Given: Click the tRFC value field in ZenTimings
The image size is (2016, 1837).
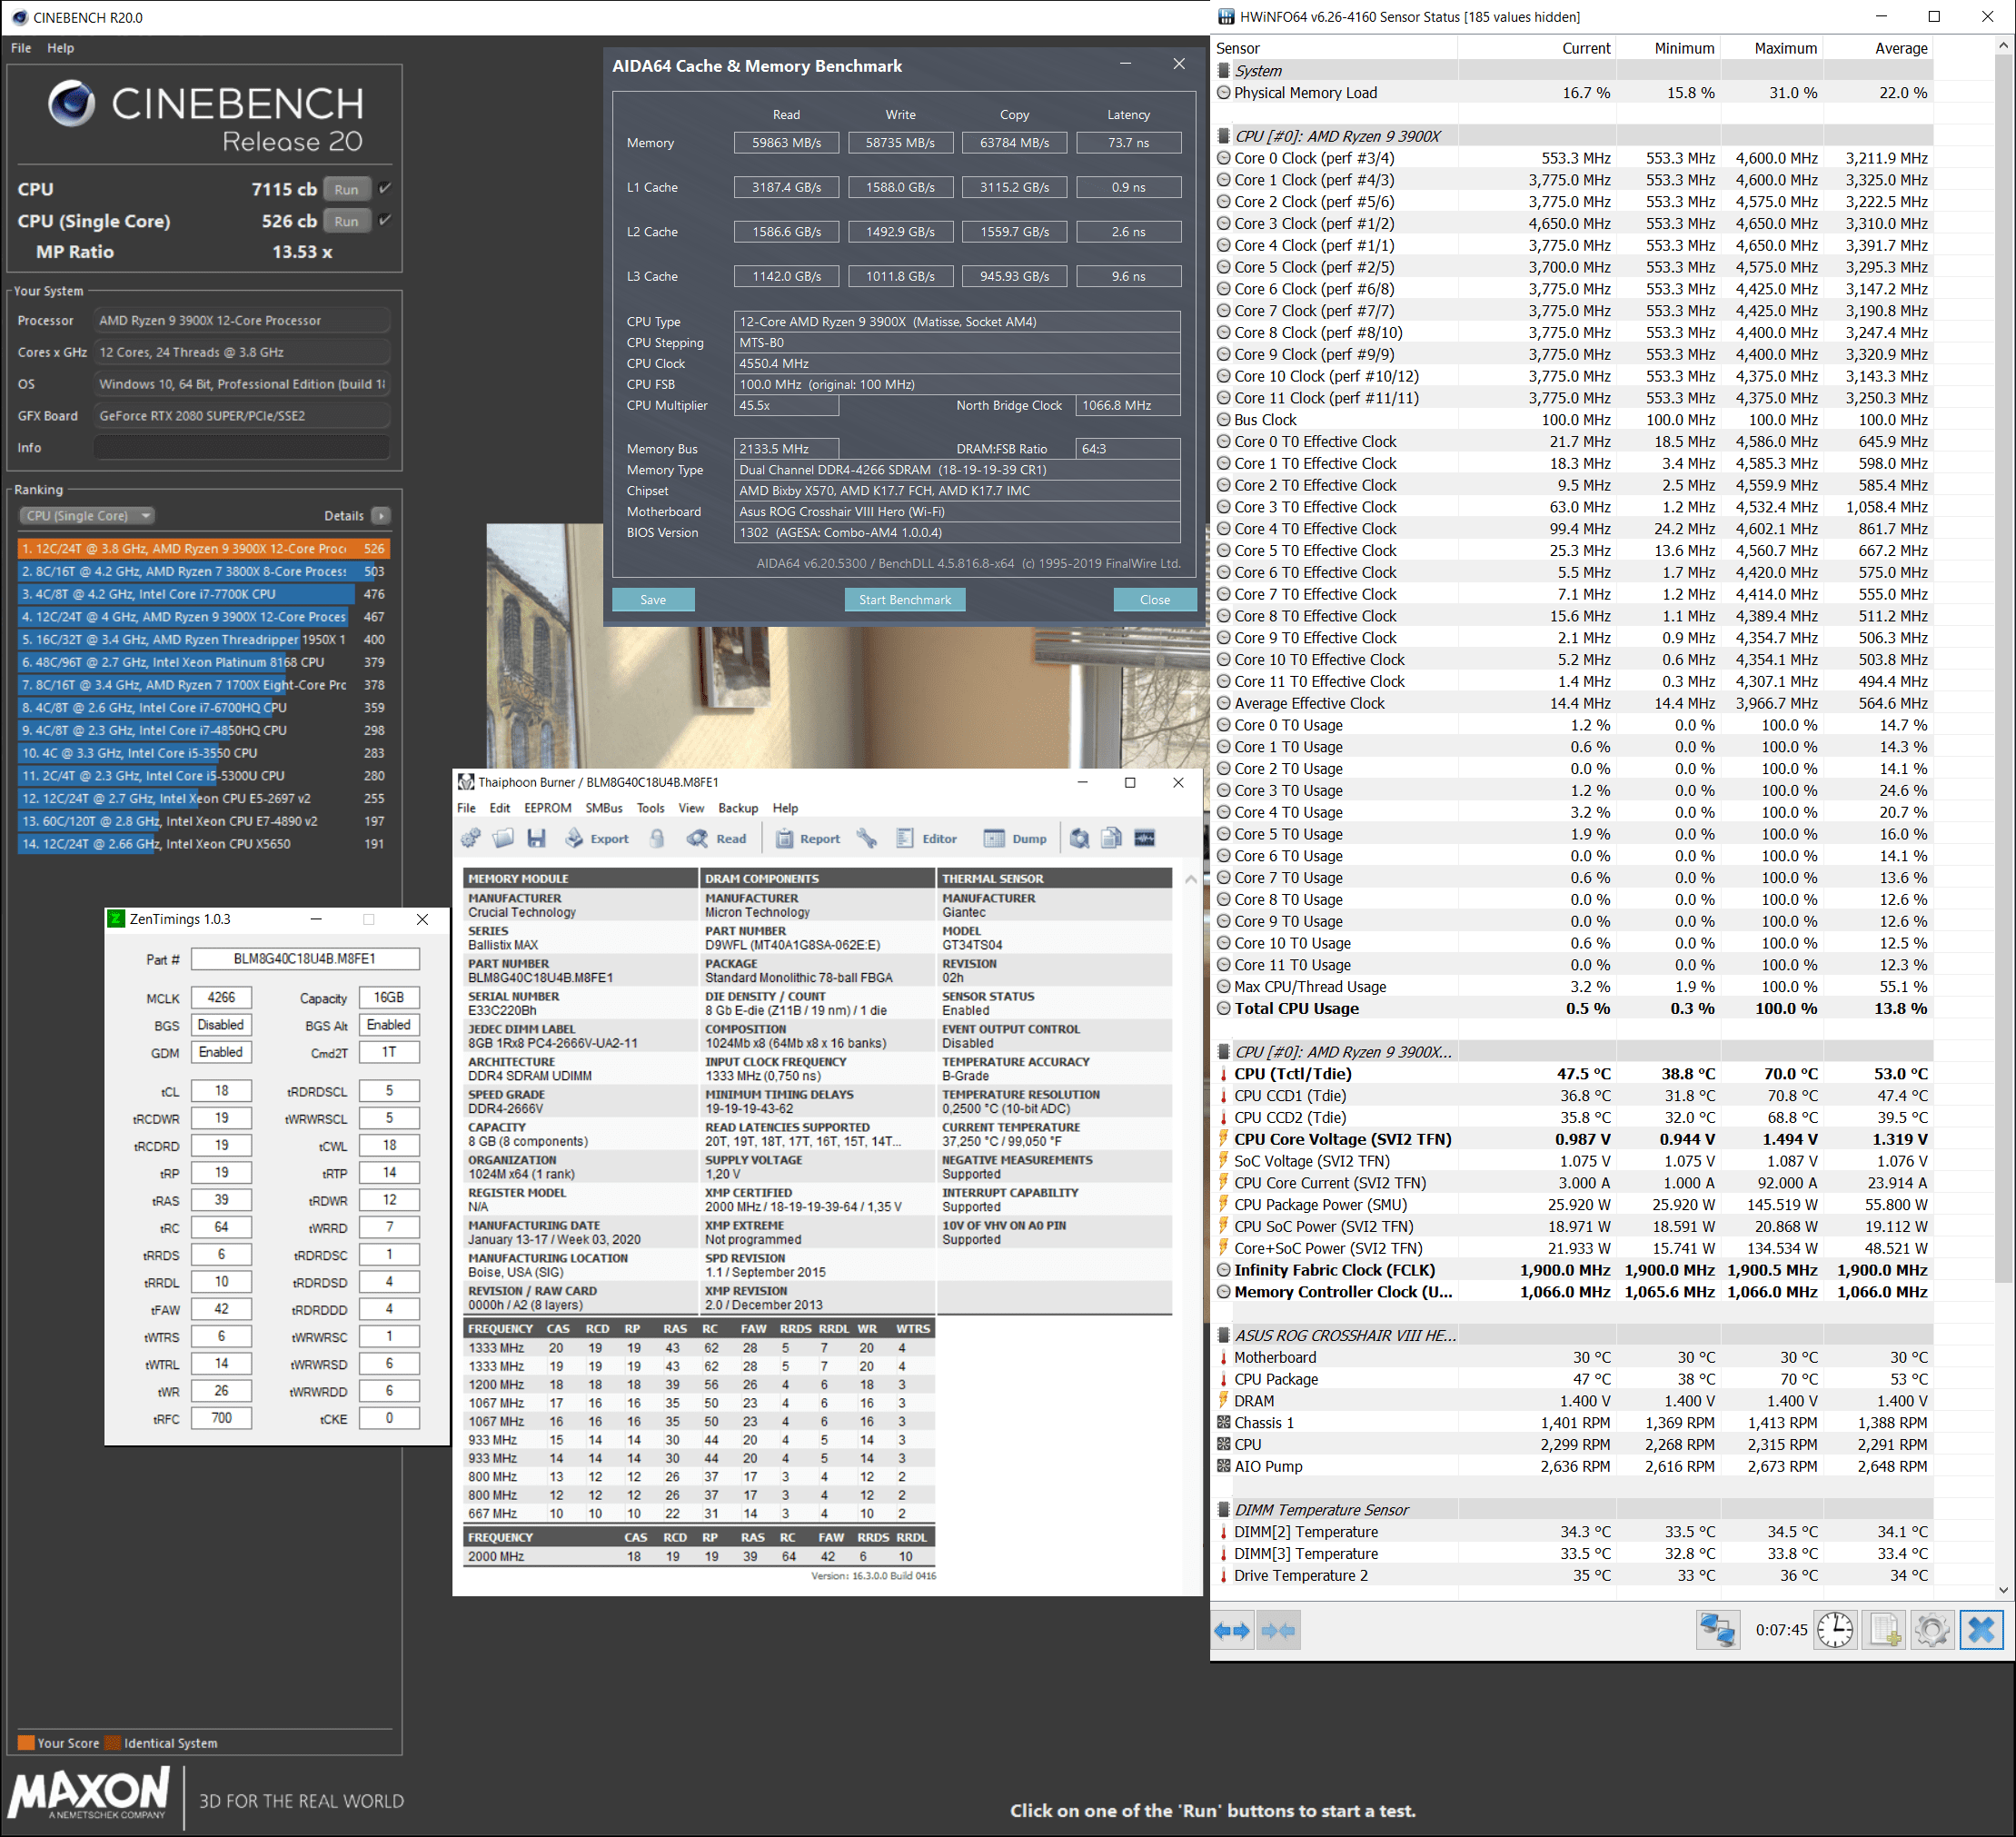Looking at the screenshot, I should 221,1417.
